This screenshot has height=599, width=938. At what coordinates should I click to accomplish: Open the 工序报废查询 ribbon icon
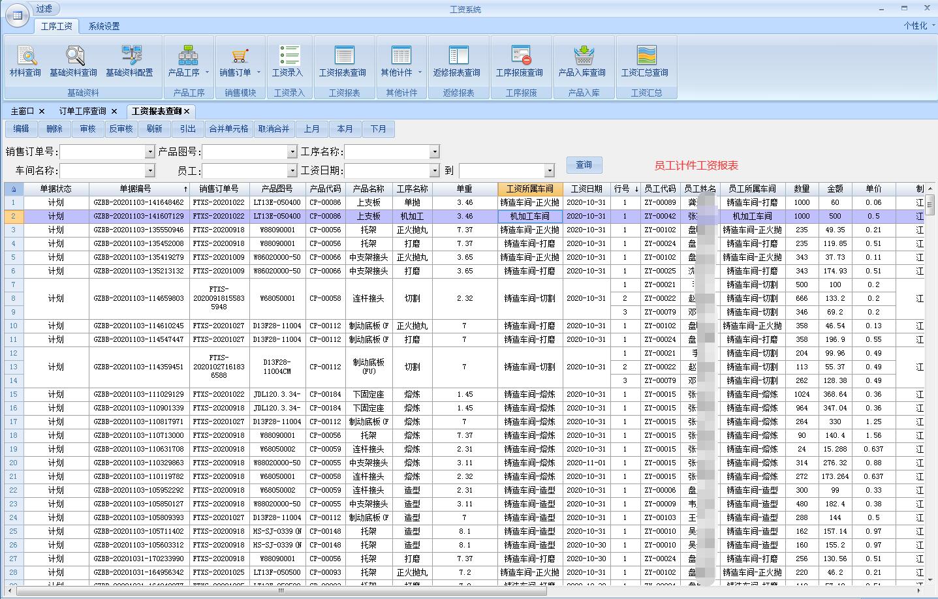coord(520,61)
